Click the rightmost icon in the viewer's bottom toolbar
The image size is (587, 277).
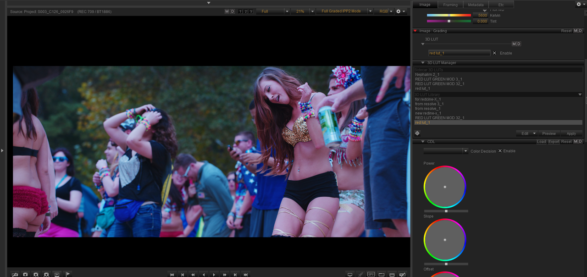(403, 275)
